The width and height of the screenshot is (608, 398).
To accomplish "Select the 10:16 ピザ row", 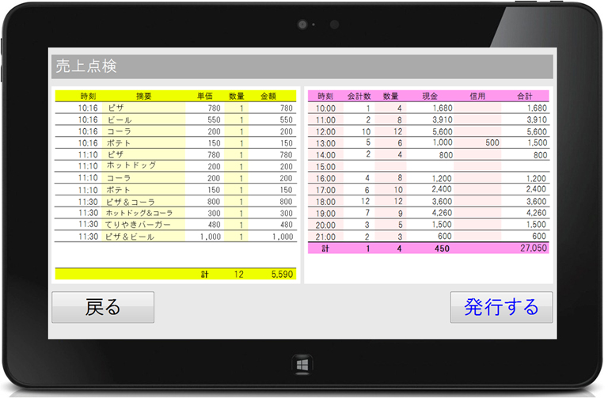I will [176, 108].
